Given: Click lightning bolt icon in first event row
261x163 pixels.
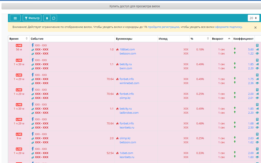Looking at the screenshot, I should (33, 45).
